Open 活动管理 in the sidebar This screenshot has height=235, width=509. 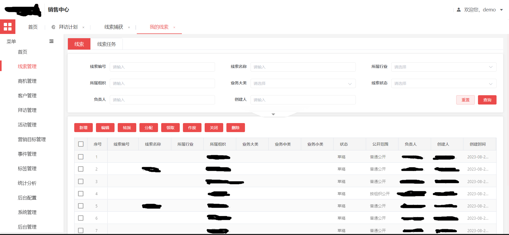(27, 125)
